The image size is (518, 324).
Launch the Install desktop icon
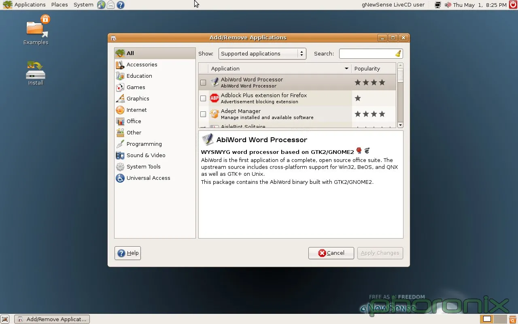tap(36, 73)
